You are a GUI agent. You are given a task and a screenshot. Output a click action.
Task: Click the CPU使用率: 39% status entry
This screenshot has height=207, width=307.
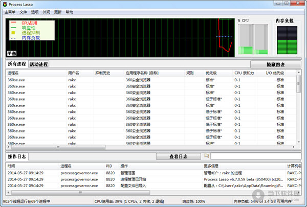(129, 201)
